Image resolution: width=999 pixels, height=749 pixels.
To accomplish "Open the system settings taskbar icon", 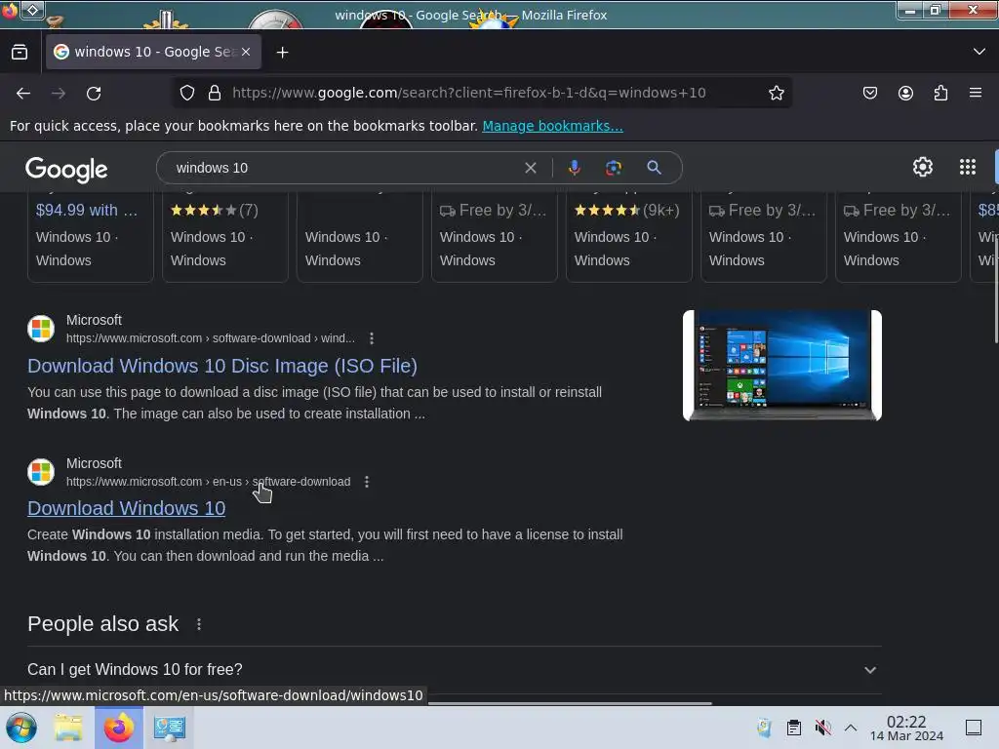I will pos(170,728).
